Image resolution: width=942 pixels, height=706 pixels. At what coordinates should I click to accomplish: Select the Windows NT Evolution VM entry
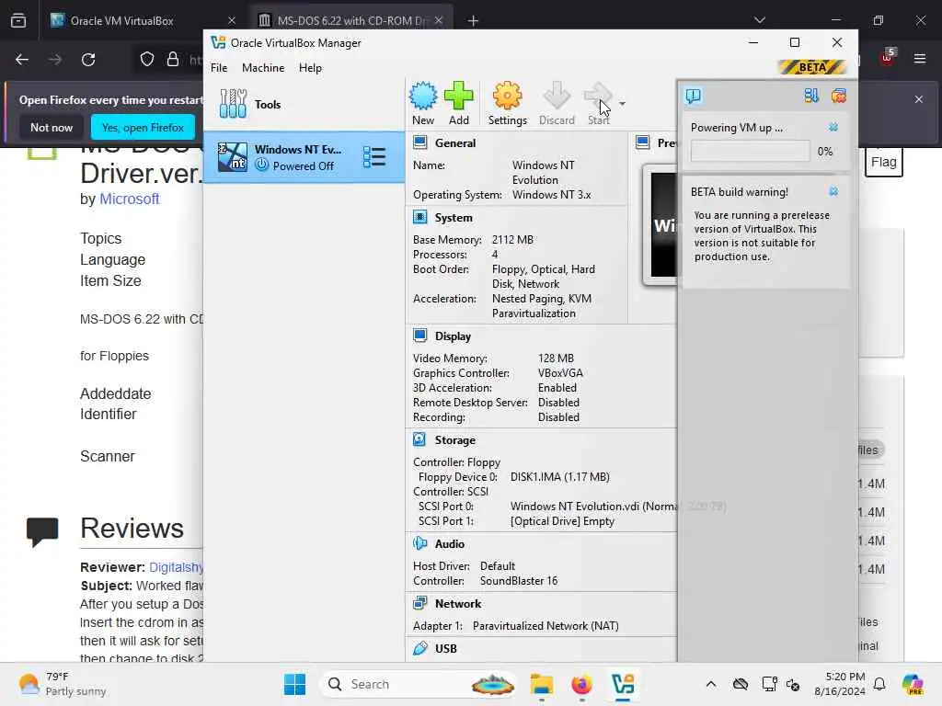click(304, 157)
